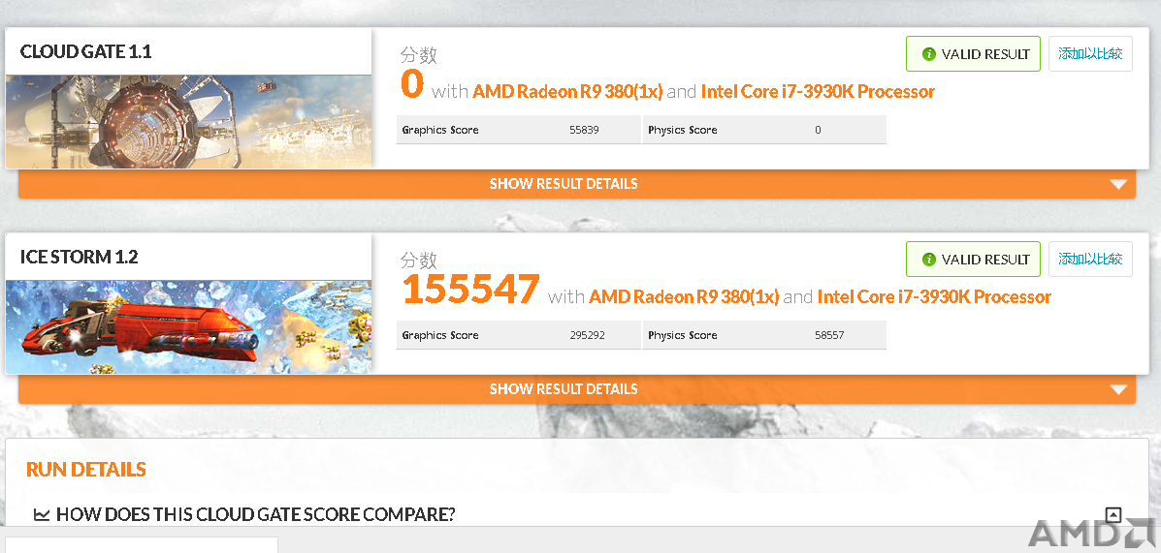The width and height of the screenshot is (1161, 553).
Task: Click CLOUD GATE 1.1 title
Action: point(86,51)
